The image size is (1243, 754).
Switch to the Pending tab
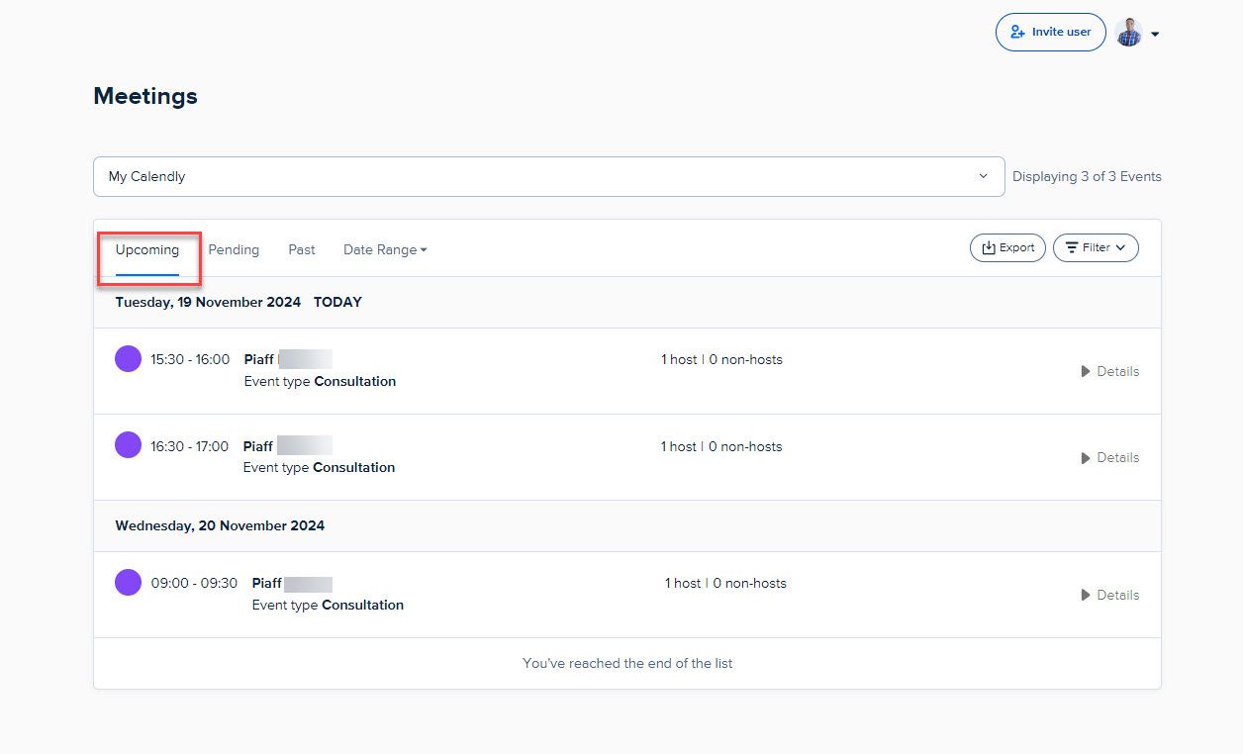click(234, 249)
